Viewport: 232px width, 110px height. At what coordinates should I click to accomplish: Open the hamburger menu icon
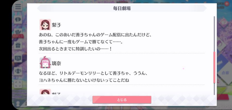click(x=18, y=7)
